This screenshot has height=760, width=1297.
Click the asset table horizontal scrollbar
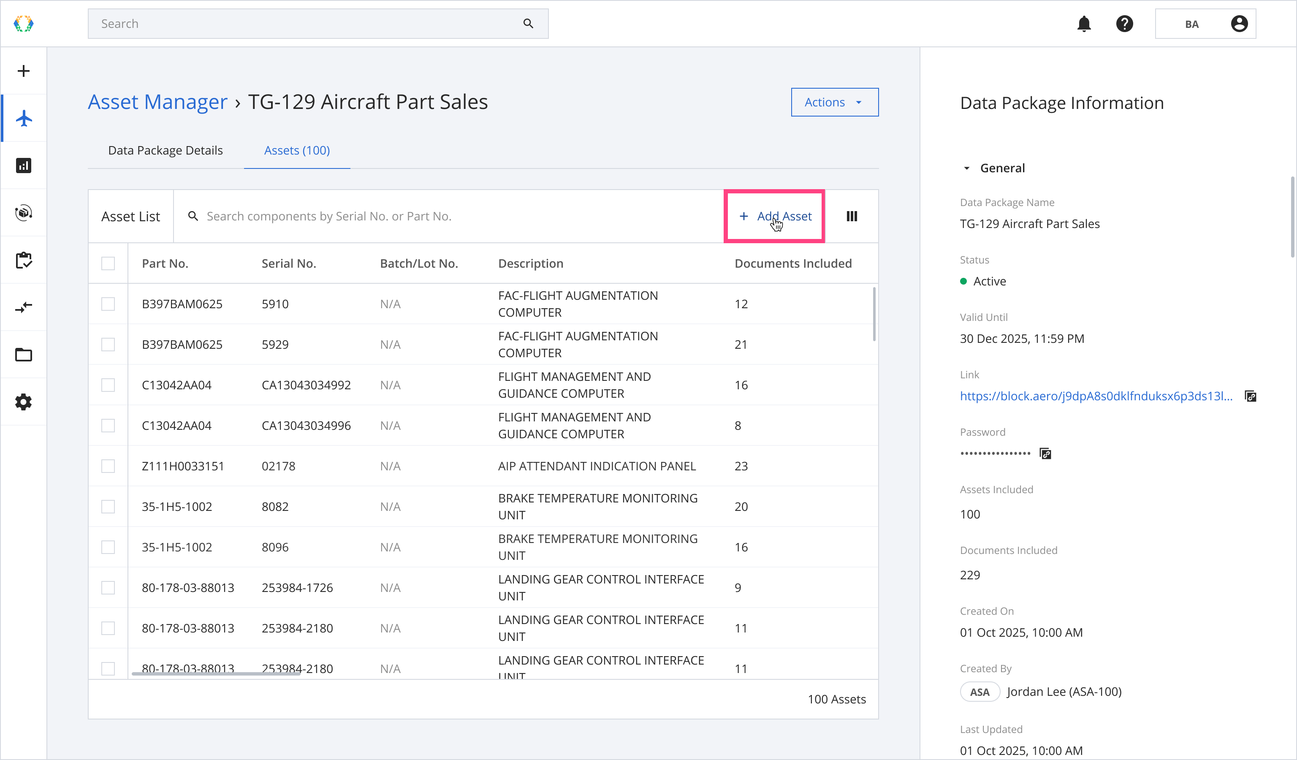pyautogui.click(x=216, y=673)
